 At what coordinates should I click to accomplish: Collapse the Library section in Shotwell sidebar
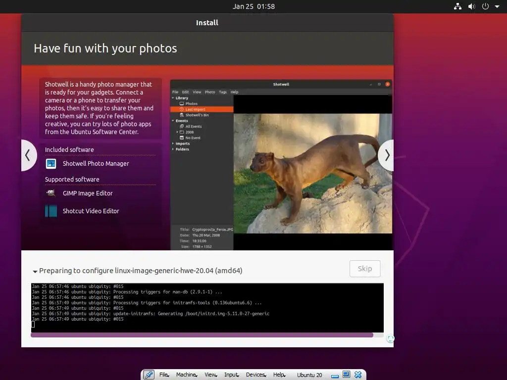(173, 98)
